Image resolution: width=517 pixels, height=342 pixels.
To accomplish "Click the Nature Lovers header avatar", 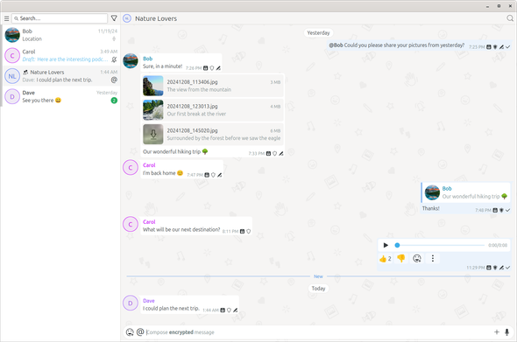I will [127, 18].
